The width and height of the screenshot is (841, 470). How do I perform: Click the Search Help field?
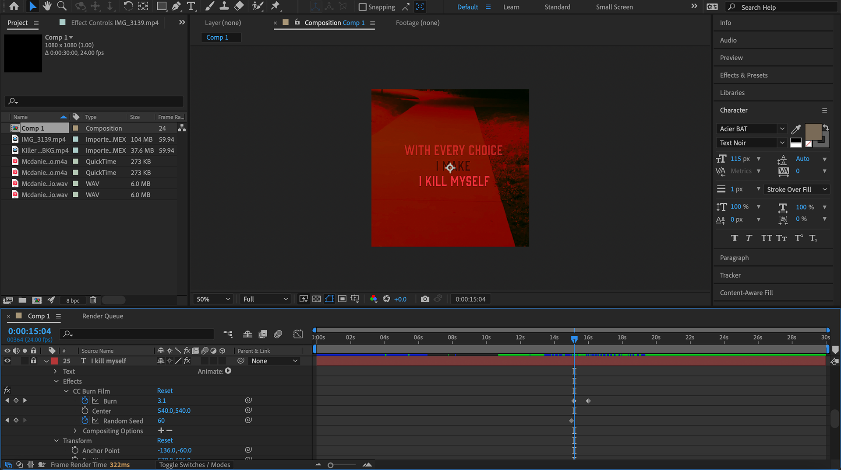tap(781, 7)
